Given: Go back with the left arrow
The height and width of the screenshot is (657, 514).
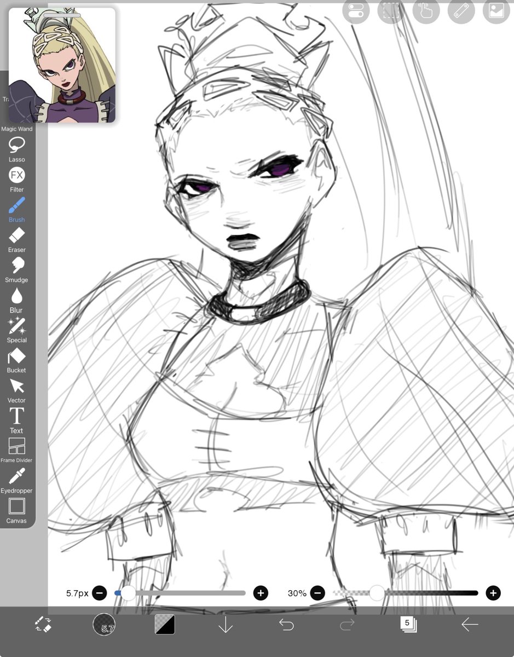Looking at the screenshot, I should [469, 624].
